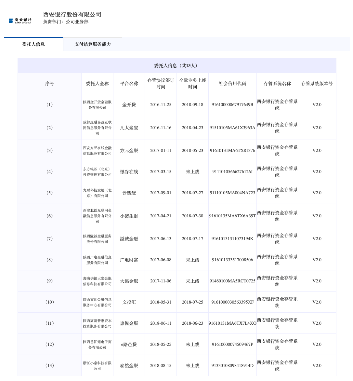Click 负责部门：公司业务部 text
The height and width of the screenshot is (381, 353).
(66, 22)
